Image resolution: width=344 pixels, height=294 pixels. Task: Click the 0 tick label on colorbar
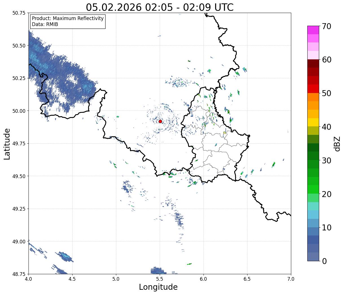pos(324,261)
